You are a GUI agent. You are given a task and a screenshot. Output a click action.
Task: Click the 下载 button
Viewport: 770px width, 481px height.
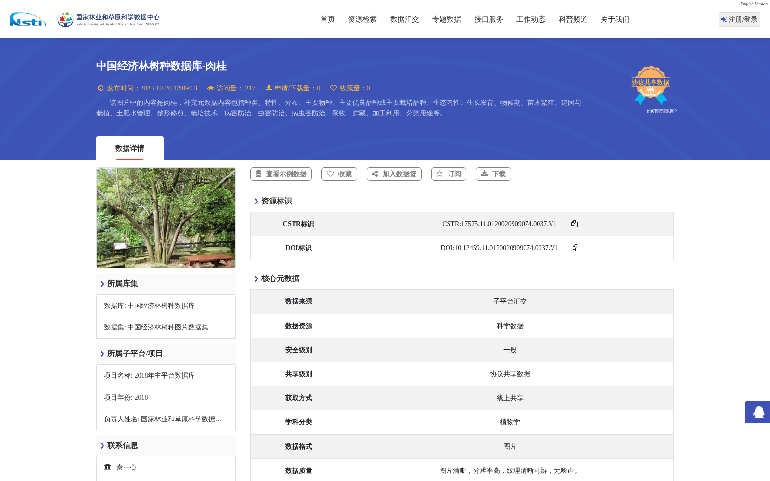493,174
